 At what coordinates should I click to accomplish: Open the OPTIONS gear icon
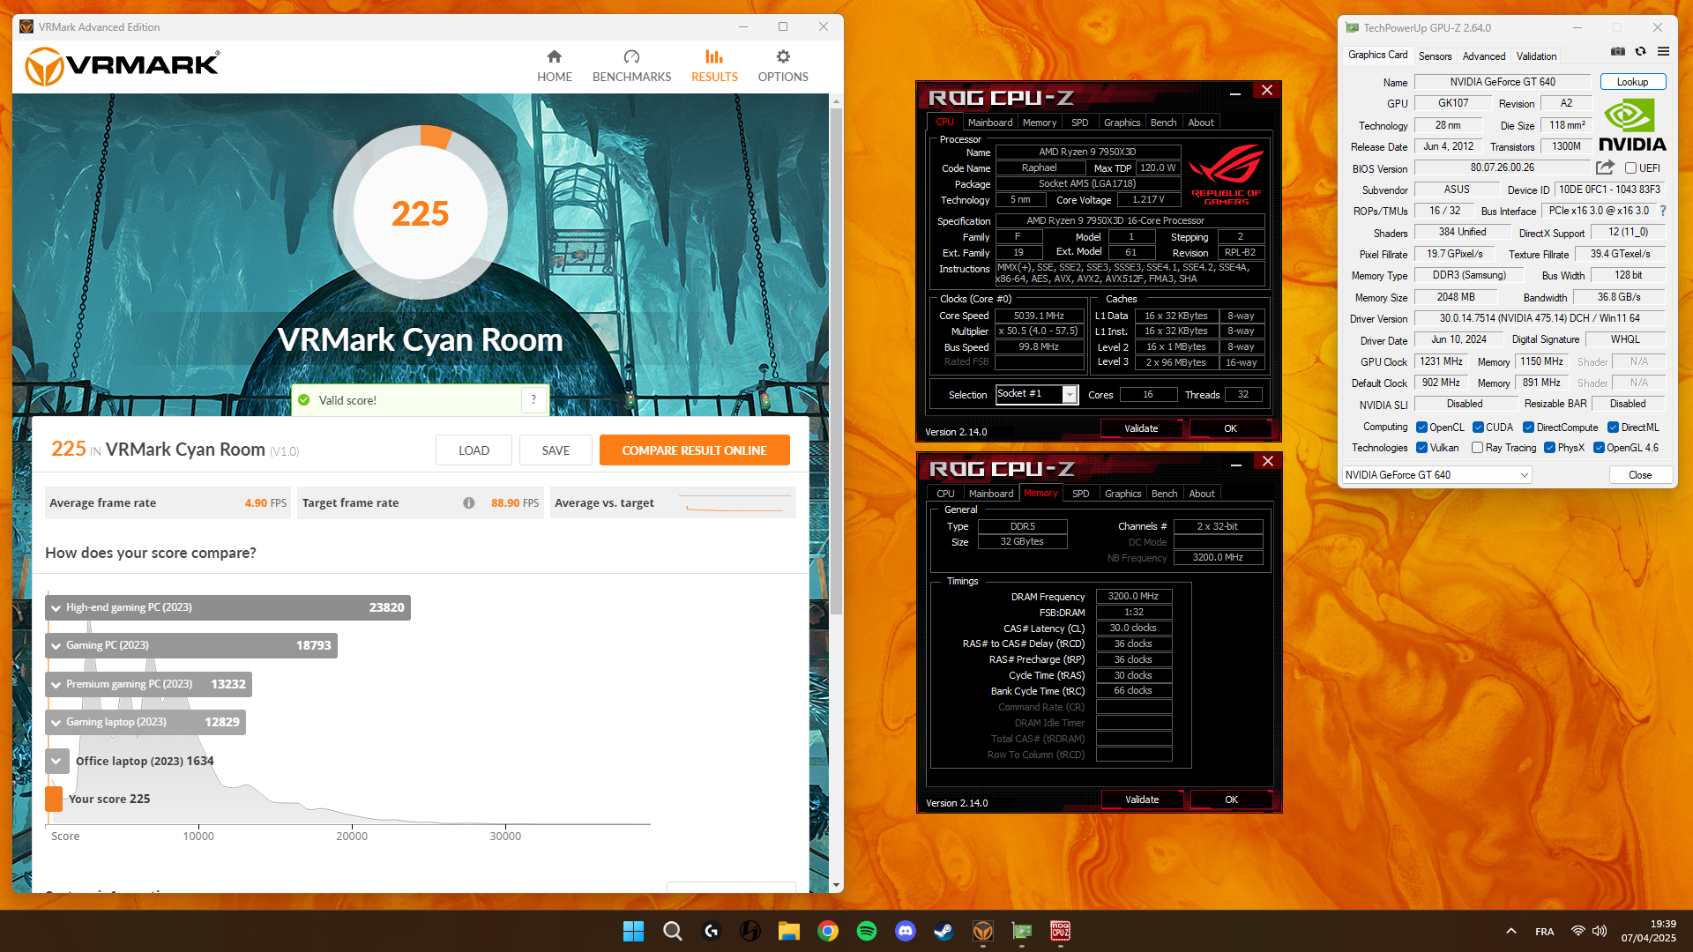pyautogui.click(x=783, y=56)
